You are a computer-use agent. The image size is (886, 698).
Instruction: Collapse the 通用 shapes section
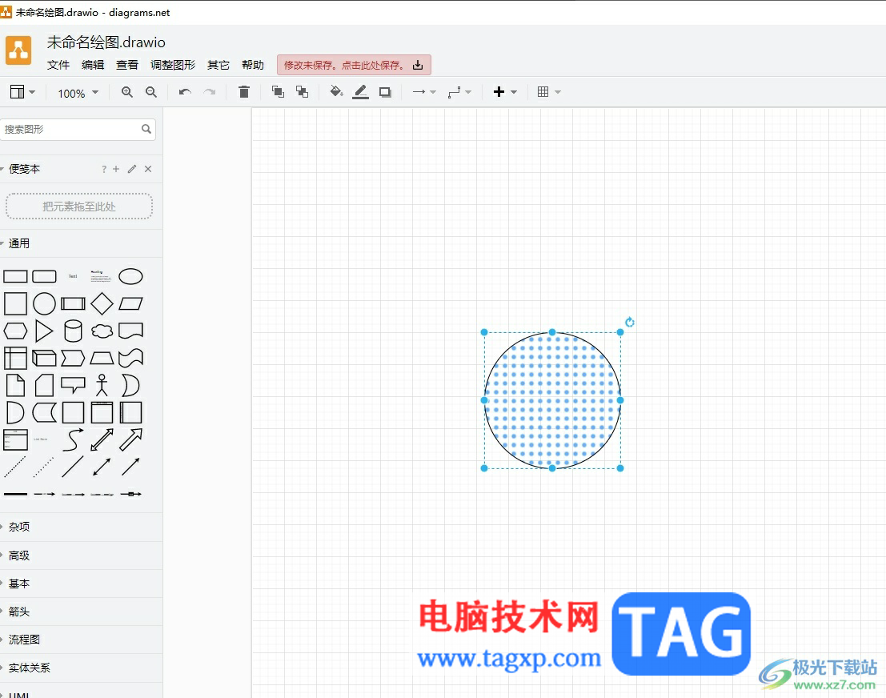point(19,243)
